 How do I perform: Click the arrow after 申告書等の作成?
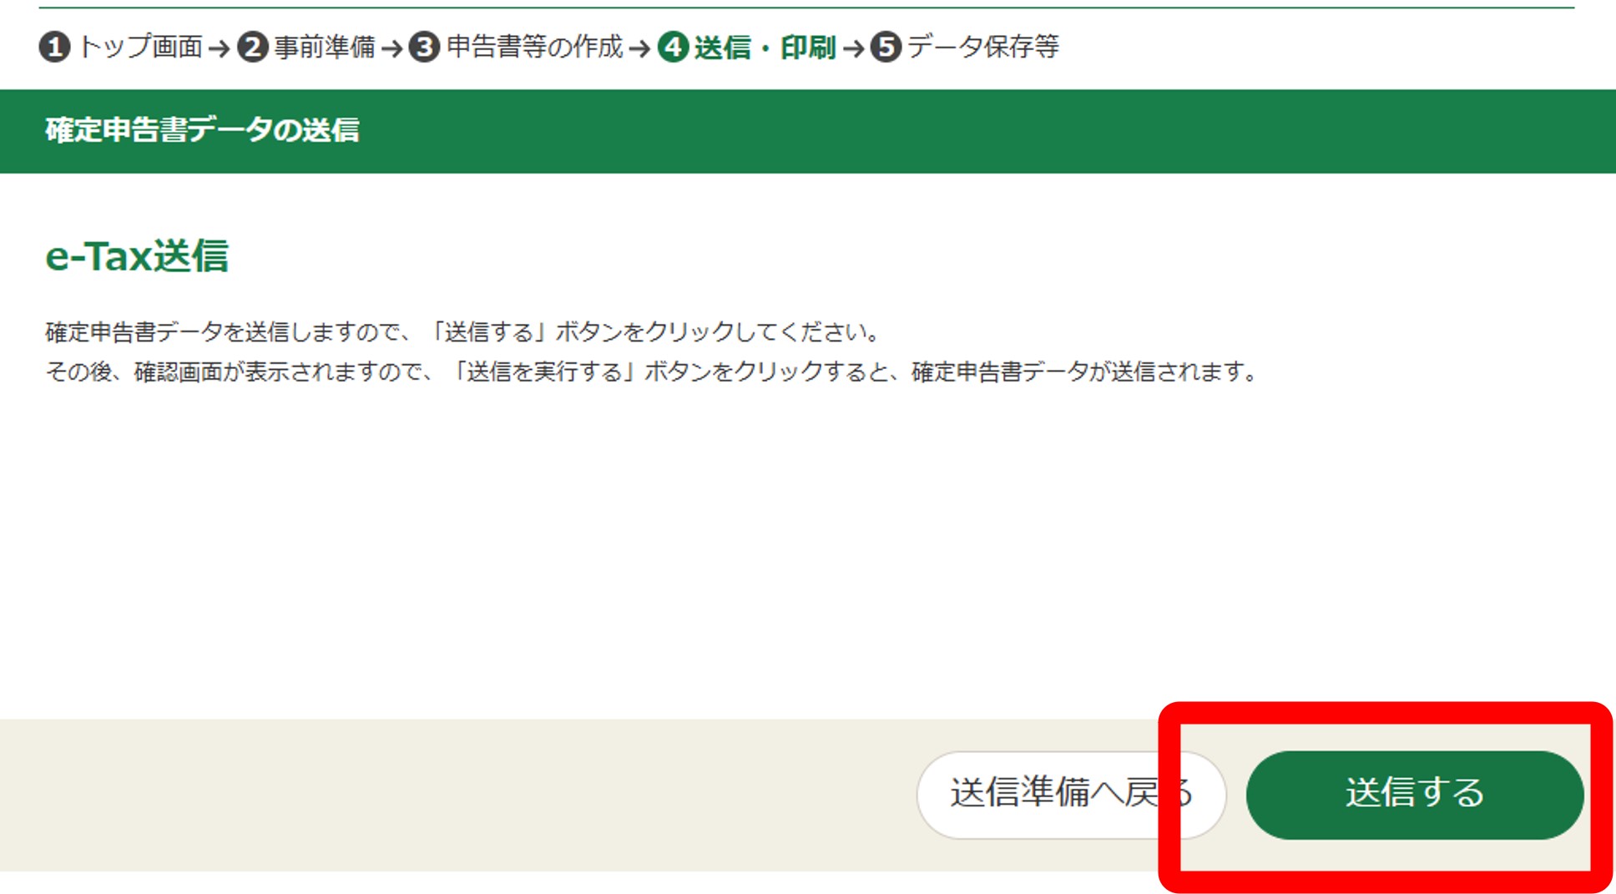point(640,48)
